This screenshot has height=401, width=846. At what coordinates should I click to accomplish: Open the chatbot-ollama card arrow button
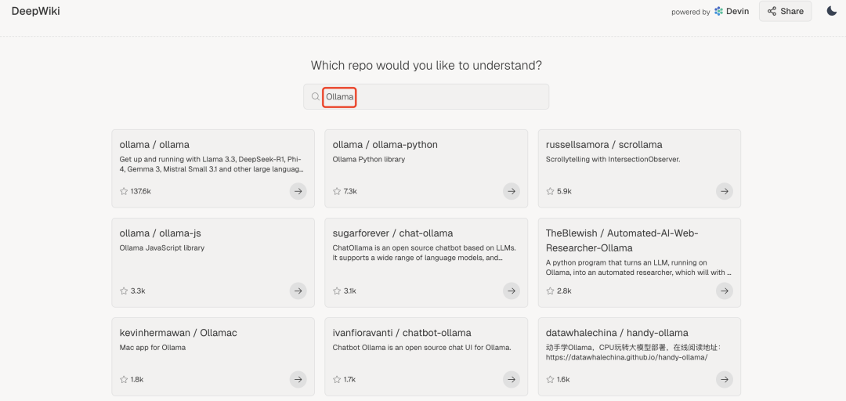(x=512, y=379)
